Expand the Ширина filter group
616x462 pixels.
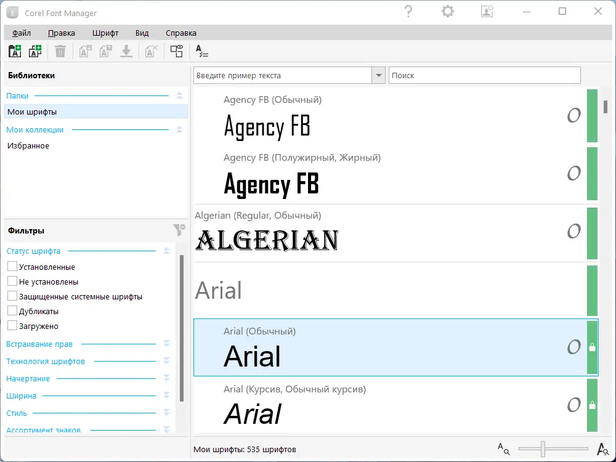[166, 395]
